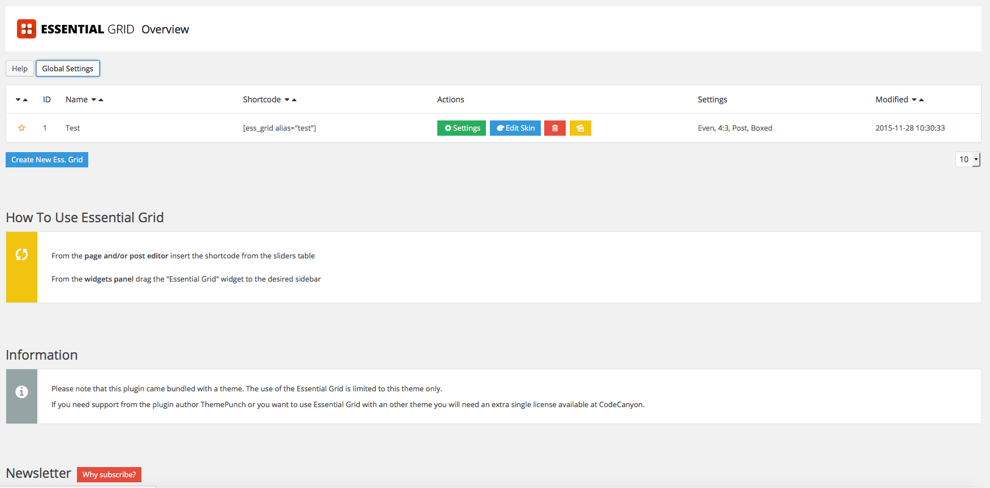Click the gray information icon
This screenshot has width=990, height=488.
coord(21,392)
